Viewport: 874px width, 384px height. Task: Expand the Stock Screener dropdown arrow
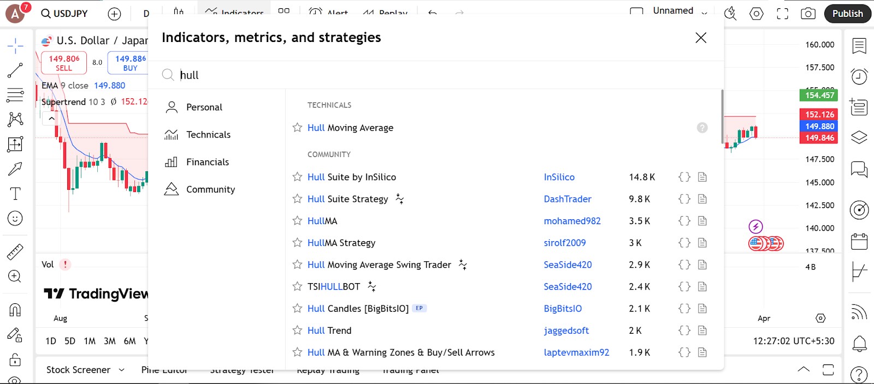(121, 370)
